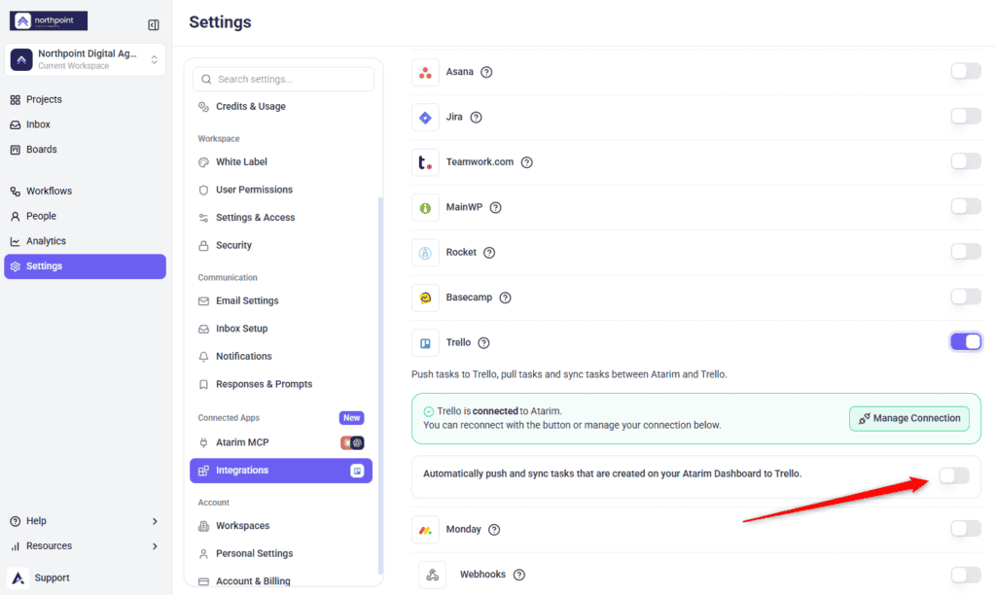
Task: Enable automatic push and sync to Trello
Action: pyautogui.click(x=954, y=475)
